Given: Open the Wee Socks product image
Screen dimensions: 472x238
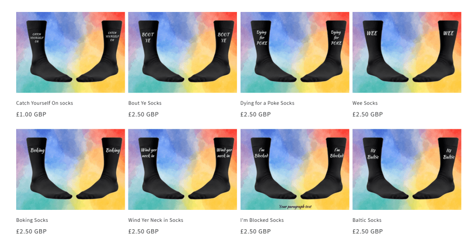Looking at the screenshot, I should pyautogui.click(x=407, y=52).
